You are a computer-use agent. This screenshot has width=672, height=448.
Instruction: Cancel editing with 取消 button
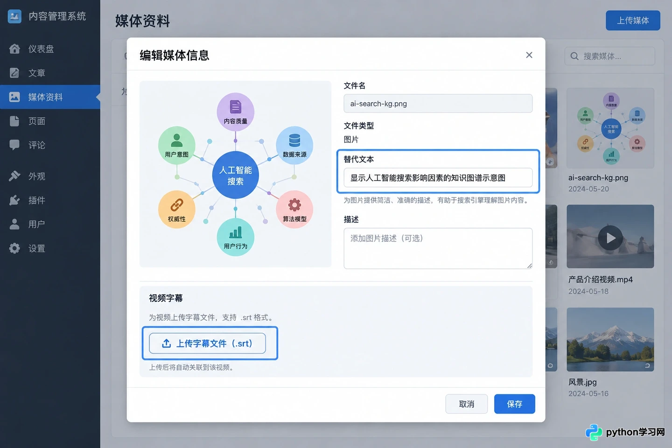tap(467, 404)
